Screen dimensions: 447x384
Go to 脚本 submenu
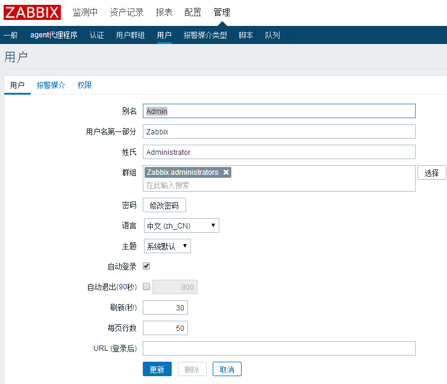click(x=246, y=35)
